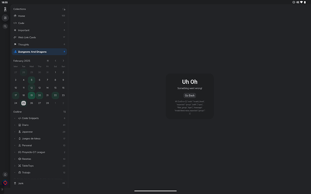Open Code Snippets in the outline
311x194 pixels.
(39, 118)
